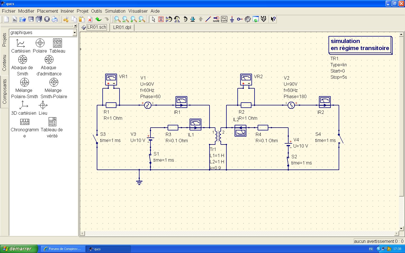
Task: Click the ground symbol tool in toolbar
Action: (x=232, y=19)
